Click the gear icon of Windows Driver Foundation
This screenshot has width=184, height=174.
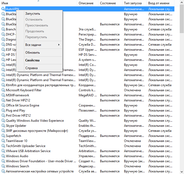[x=3, y=161]
